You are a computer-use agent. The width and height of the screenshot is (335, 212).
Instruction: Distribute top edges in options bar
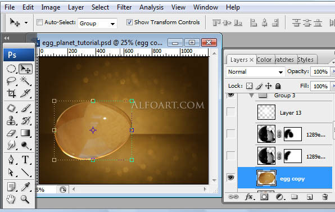(296, 22)
